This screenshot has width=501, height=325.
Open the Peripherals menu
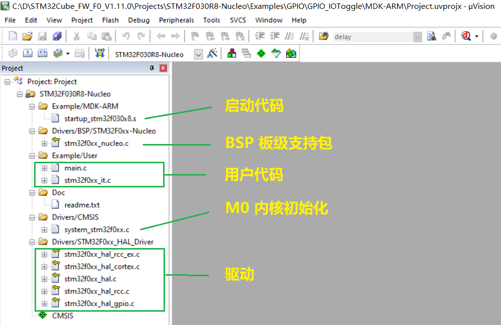click(176, 20)
